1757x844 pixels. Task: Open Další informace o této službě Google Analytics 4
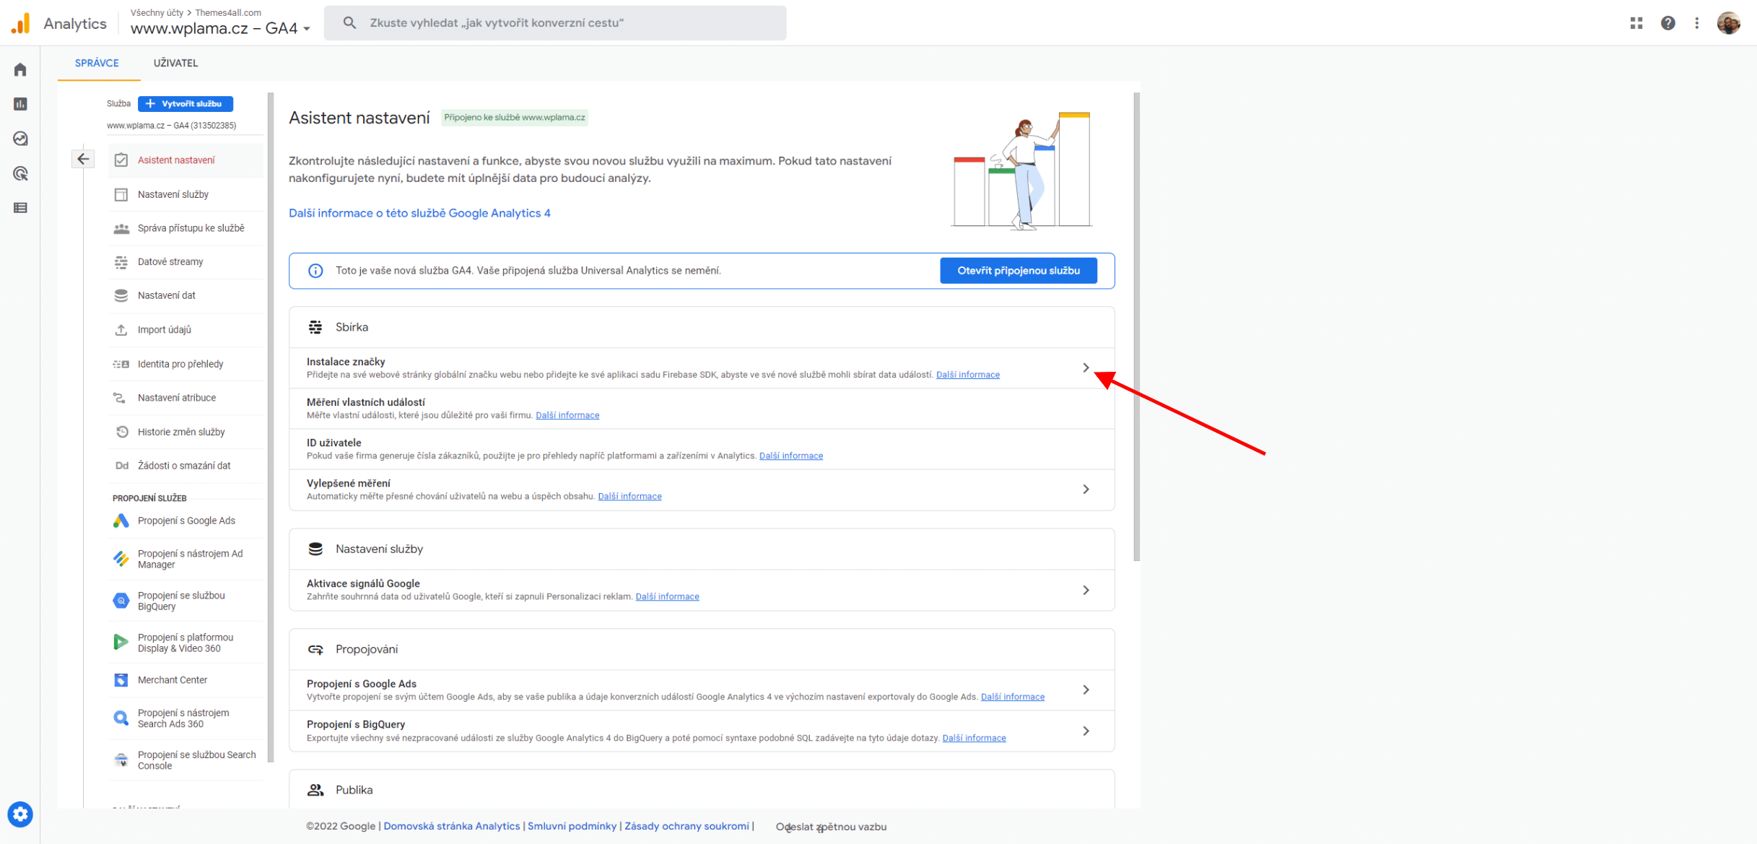click(419, 213)
